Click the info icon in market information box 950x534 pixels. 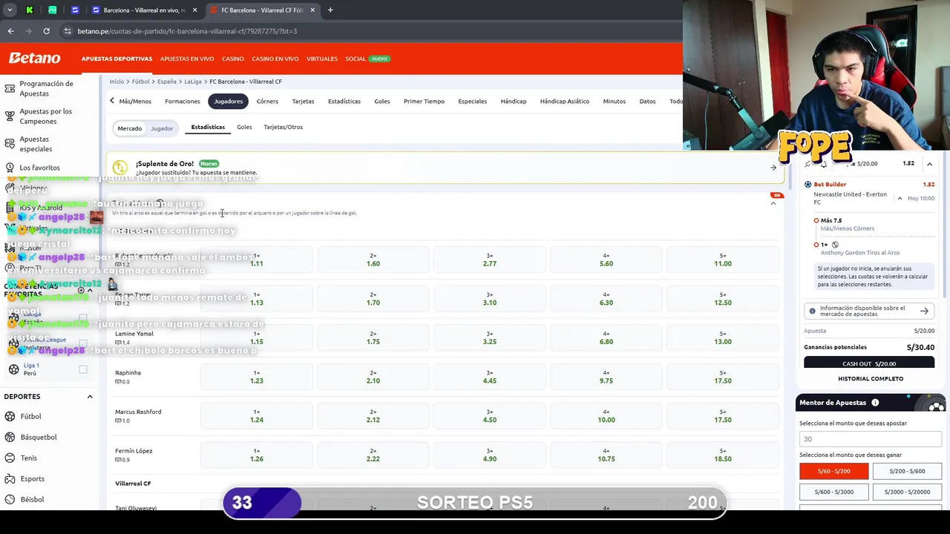pyautogui.click(x=812, y=311)
